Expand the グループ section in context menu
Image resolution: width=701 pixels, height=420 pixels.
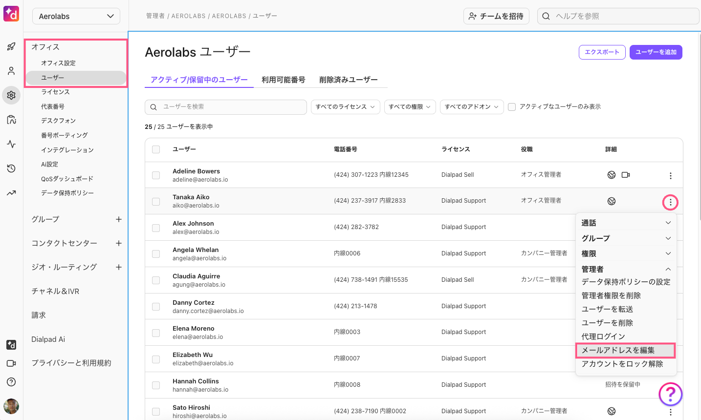pos(626,238)
